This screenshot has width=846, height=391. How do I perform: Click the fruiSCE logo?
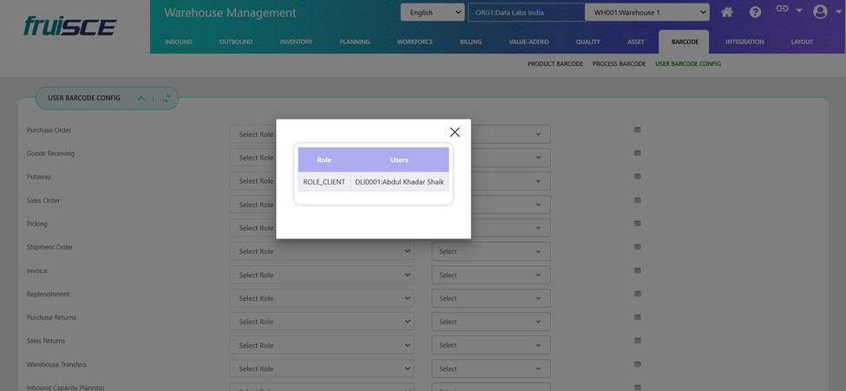click(x=69, y=27)
